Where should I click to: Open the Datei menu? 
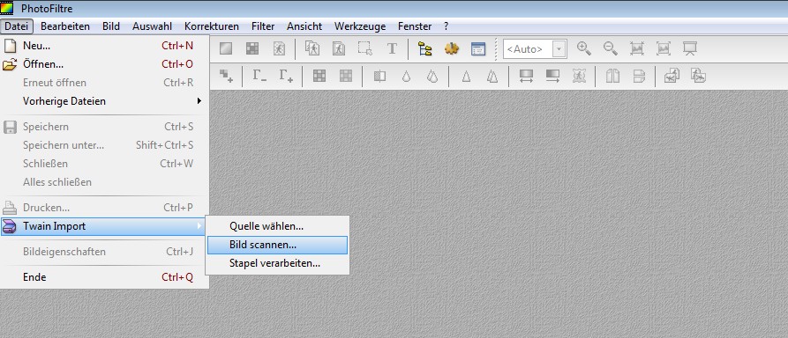(x=17, y=26)
